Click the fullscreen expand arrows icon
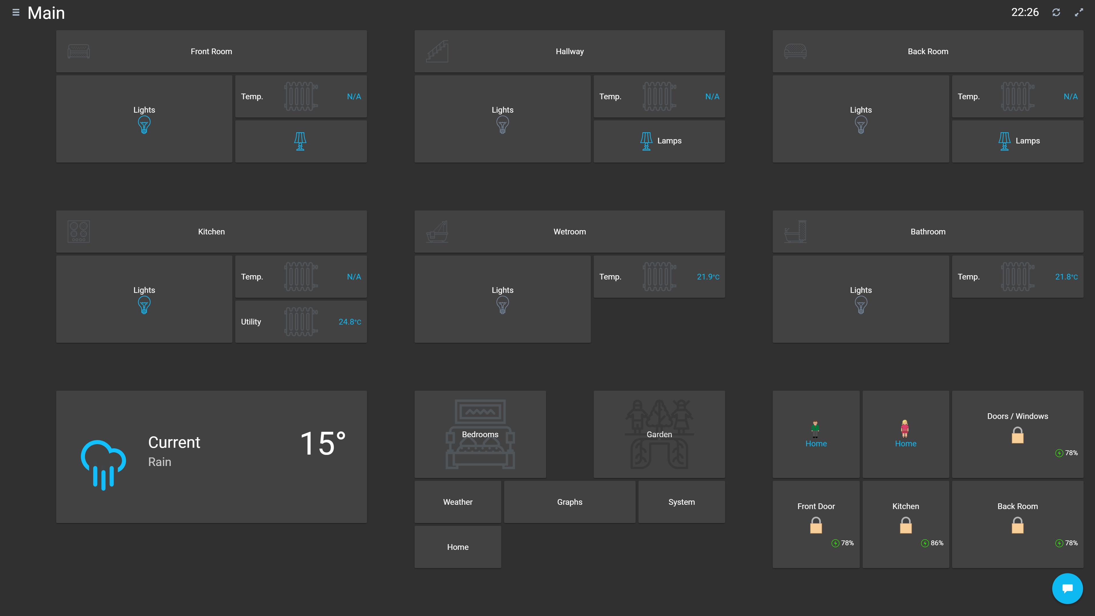The image size is (1095, 616). tap(1079, 12)
